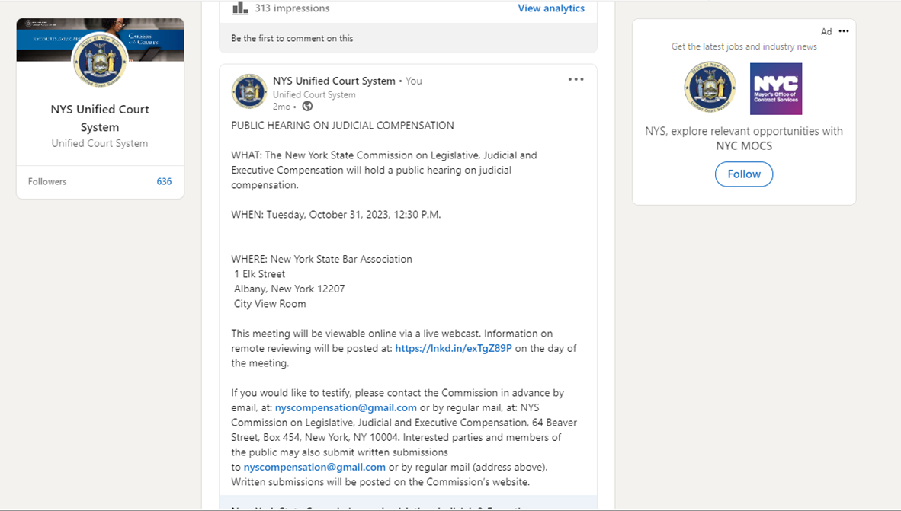Open the post's three-dot options menu
Screen dimensions: 901x511
pos(576,79)
